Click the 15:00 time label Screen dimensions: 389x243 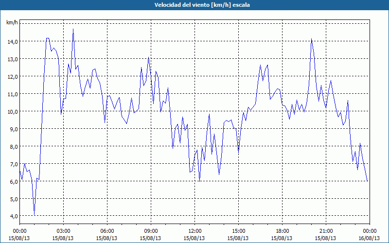(x=238, y=231)
